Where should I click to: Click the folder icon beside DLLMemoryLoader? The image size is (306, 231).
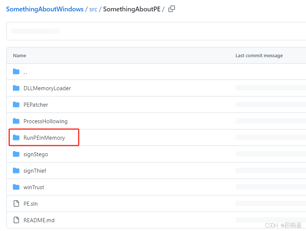16,88
